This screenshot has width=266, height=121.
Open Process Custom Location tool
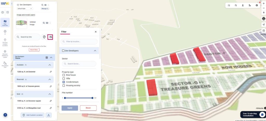tap(5, 42)
